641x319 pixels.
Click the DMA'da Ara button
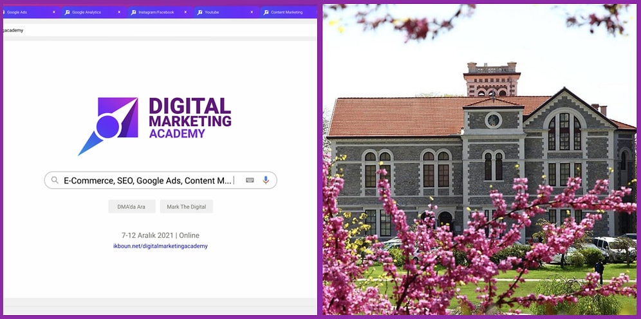(x=132, y=206)
